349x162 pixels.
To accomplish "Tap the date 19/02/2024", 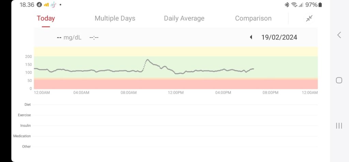I will coord(279,37).
